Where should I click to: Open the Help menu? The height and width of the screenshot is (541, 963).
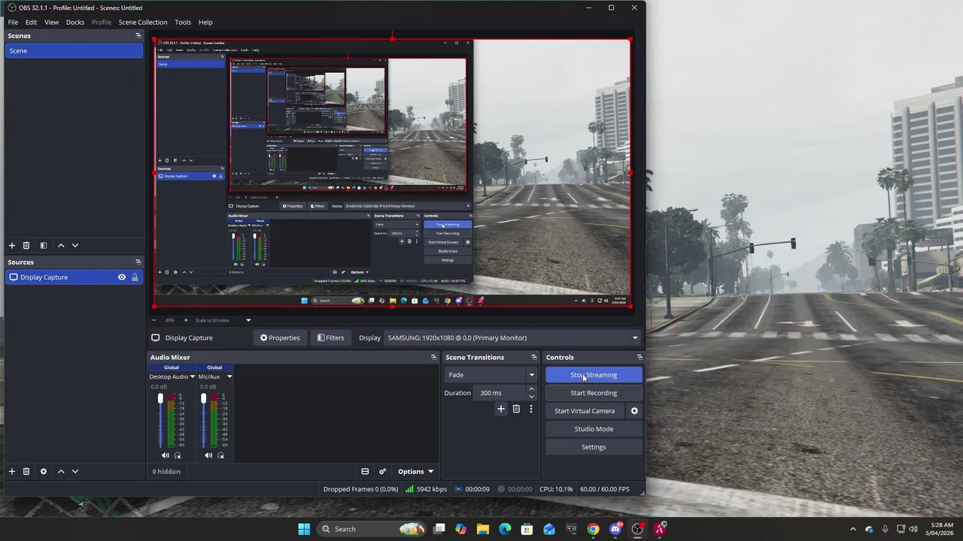click(x=205, y=22)
